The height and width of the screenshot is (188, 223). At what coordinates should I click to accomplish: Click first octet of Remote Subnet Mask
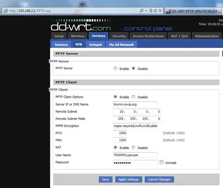tap(119, 119)
